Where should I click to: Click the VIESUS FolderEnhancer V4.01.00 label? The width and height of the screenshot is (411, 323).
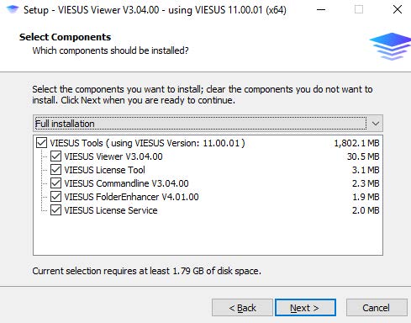(131, 197)
